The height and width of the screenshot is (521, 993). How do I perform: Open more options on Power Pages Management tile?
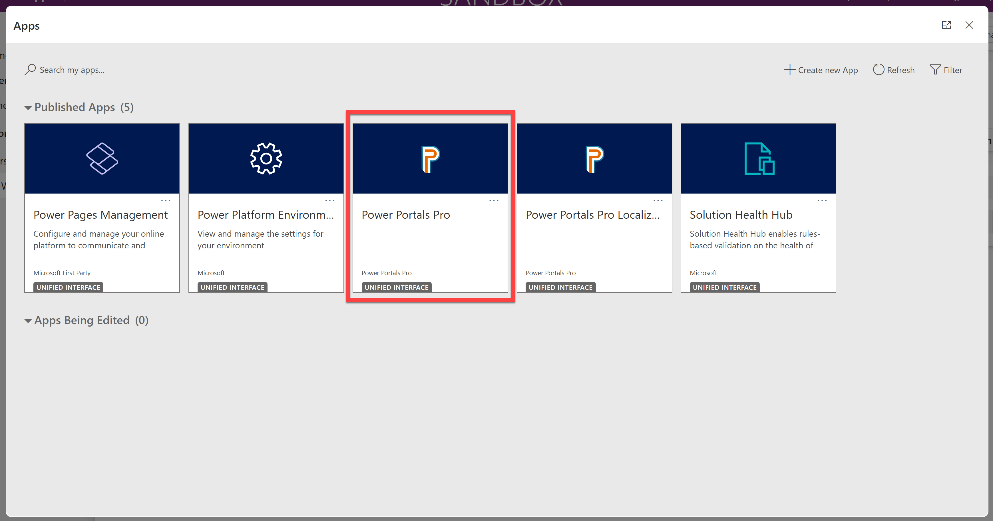pyautogui.click(x=166, y=200)
